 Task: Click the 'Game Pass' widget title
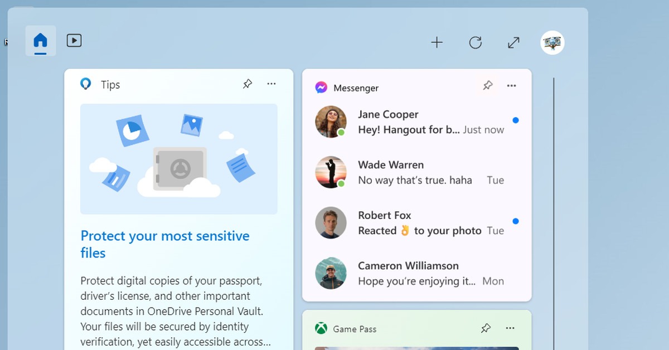(355, 329)
